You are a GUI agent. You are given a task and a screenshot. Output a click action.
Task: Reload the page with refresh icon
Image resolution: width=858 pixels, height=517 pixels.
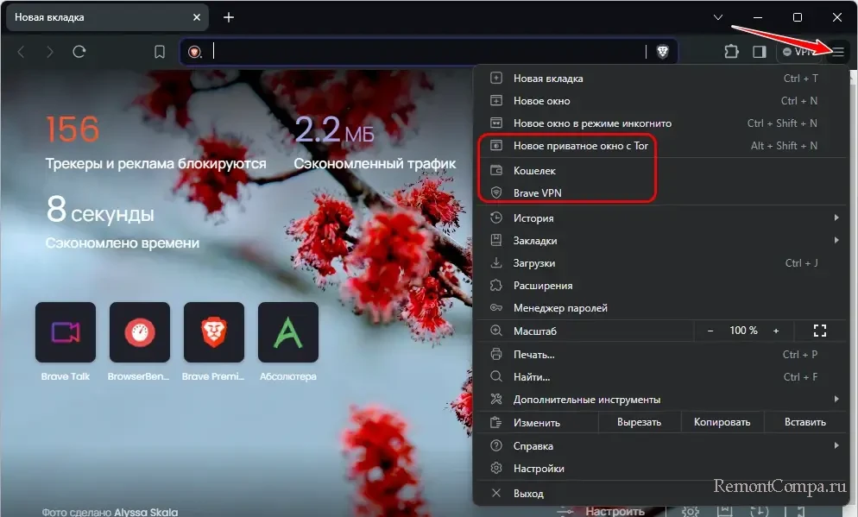[x=79, y=52]
